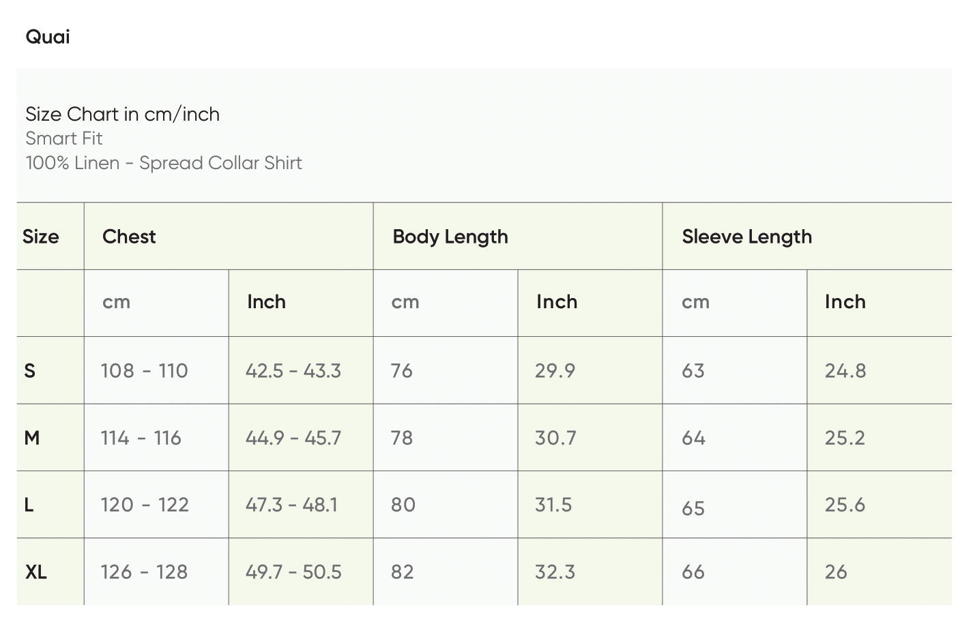Select the Smart Fit subtitle text
Viewport: 973px width, 626px height.
(x=63, y=138)
